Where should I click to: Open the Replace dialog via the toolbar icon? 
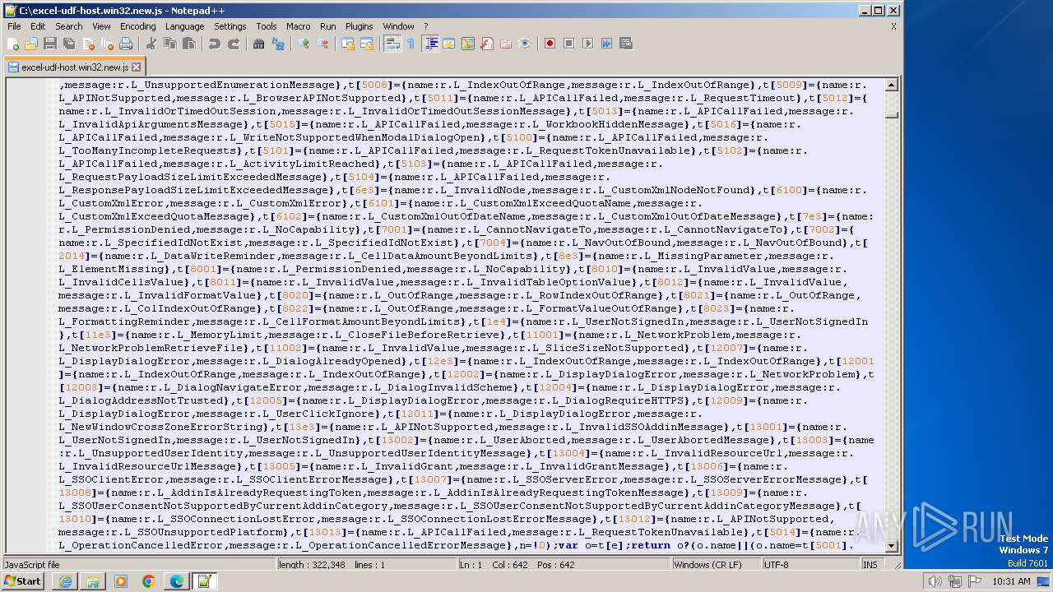click(x=278, y=44)
